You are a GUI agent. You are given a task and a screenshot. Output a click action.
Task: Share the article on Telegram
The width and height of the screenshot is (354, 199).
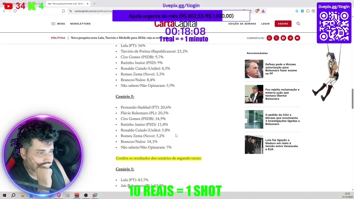click(x=290, y=38)
